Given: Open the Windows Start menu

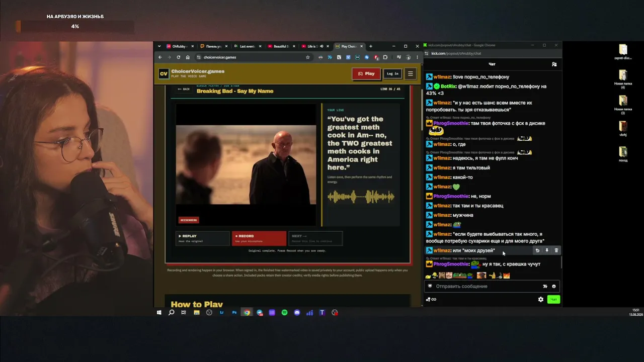Looking at the screenshot, I should click(x=159, y=313).
